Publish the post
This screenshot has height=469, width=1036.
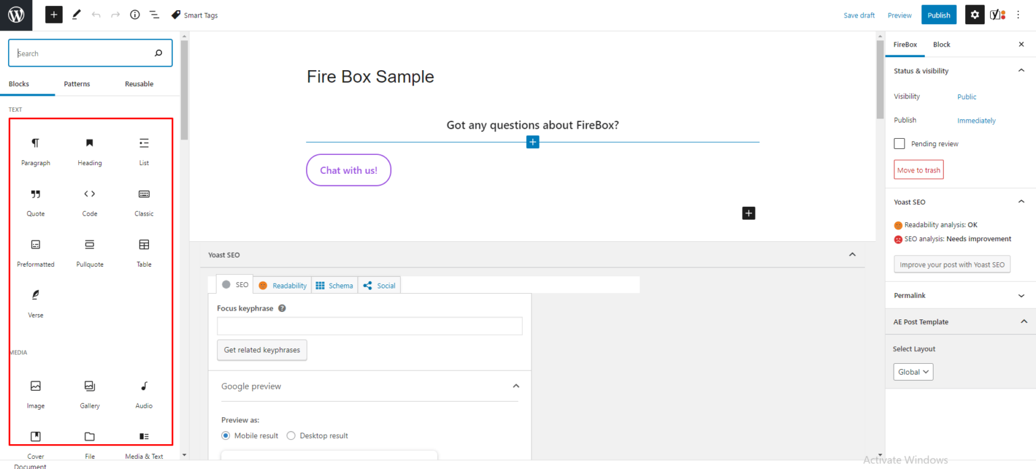[938, 14]
